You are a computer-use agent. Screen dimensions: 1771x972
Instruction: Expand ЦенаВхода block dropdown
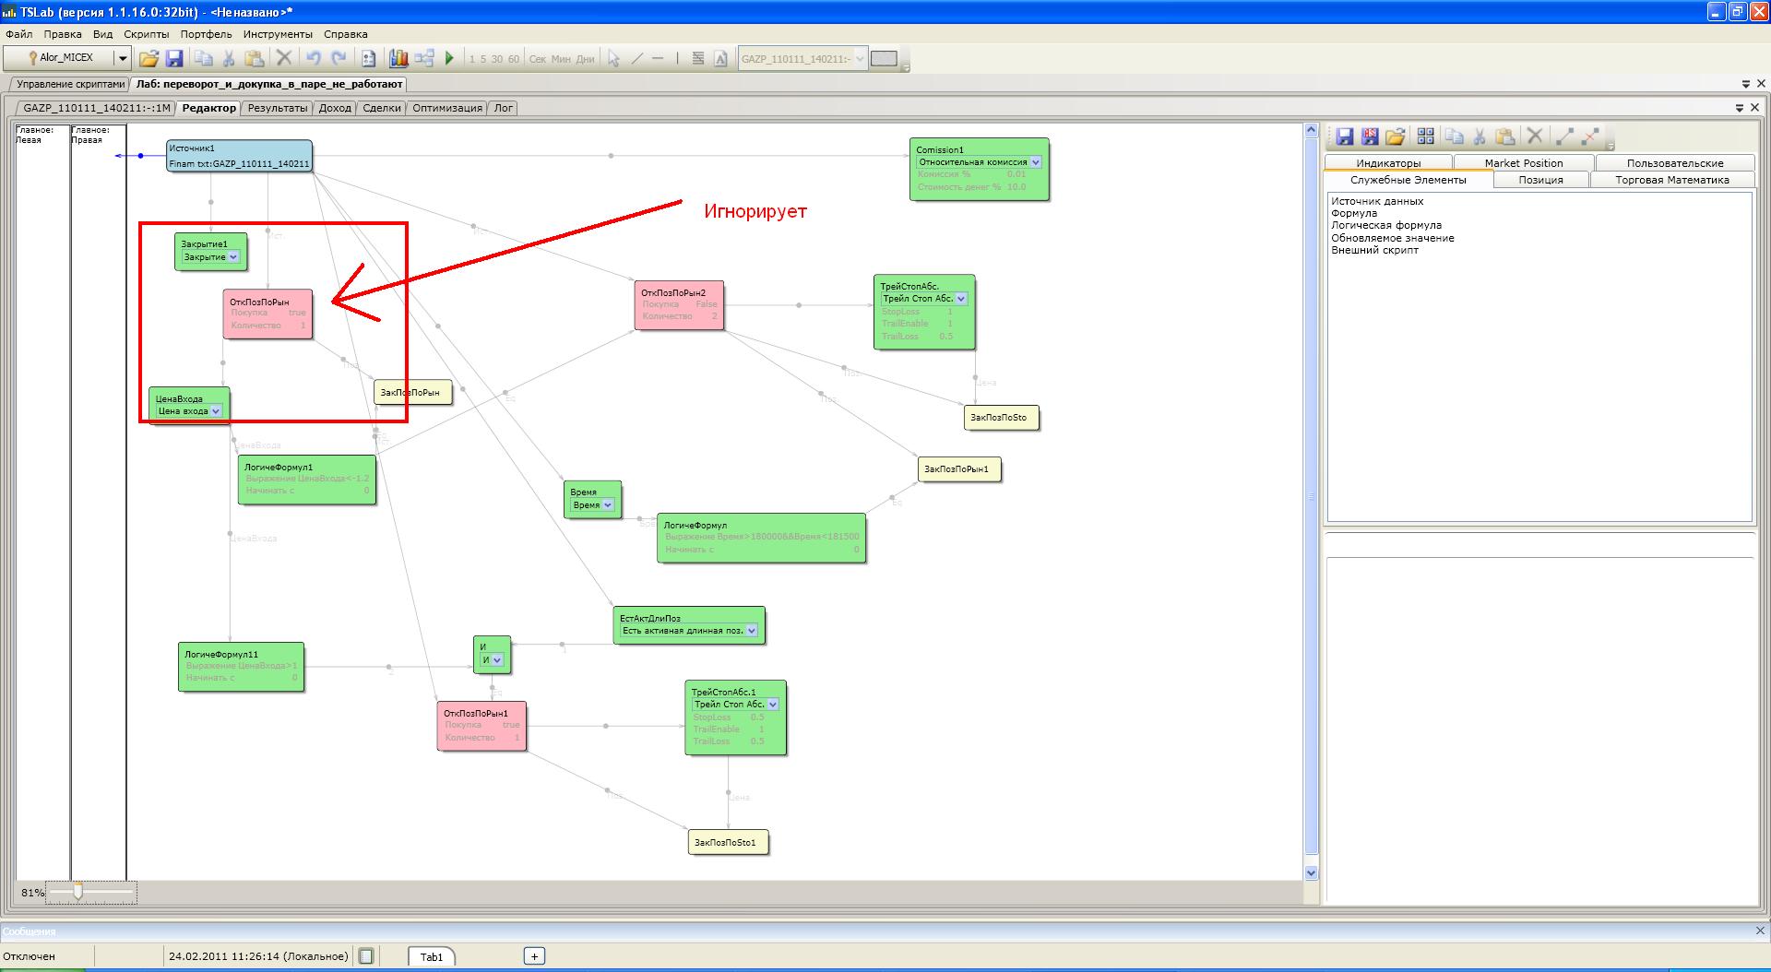(x=216, y=411)
